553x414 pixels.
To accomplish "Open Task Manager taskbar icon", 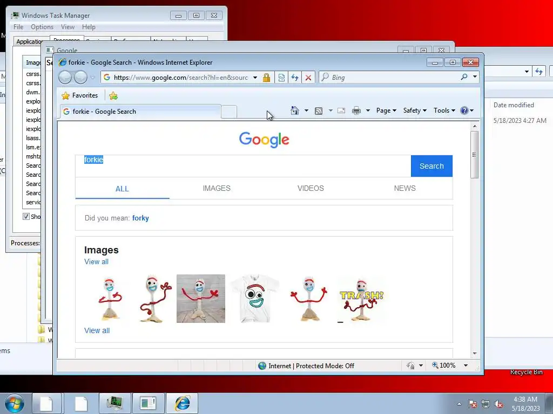I will tap(114, 403).
